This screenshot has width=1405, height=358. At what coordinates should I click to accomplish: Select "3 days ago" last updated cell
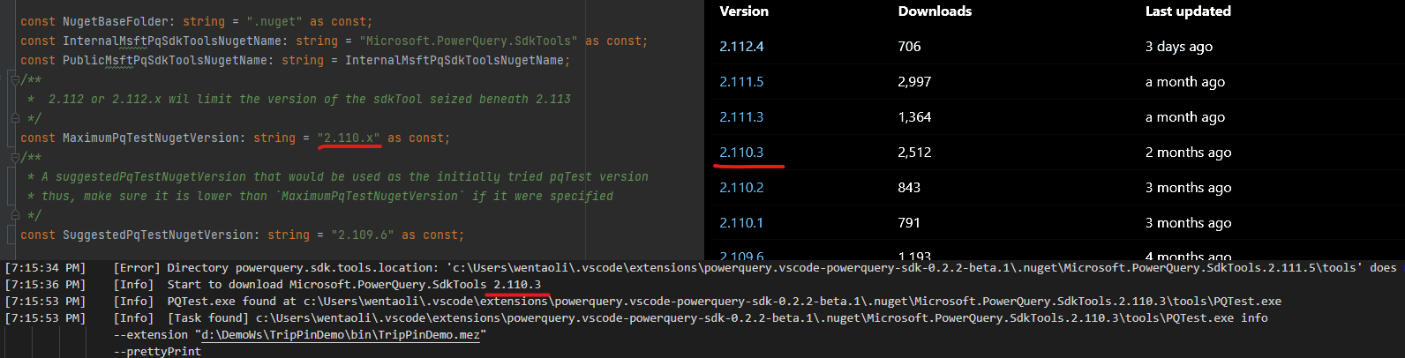[x=1179, y=47]
